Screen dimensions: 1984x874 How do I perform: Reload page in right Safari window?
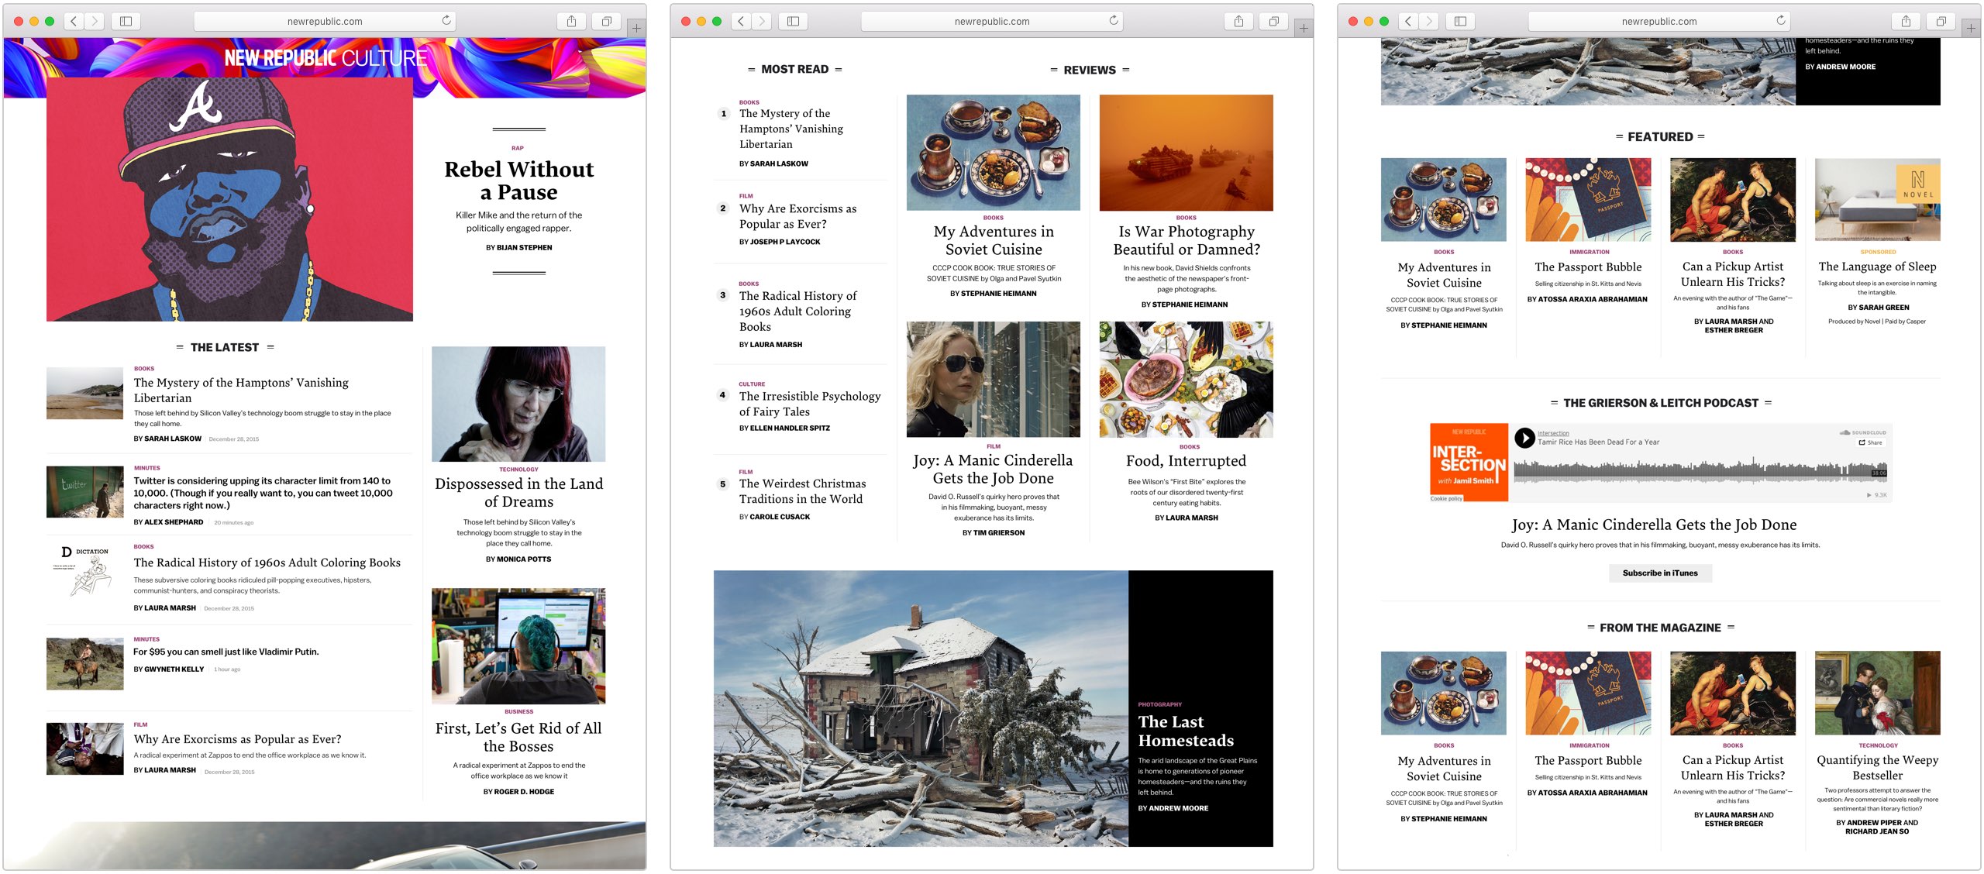click(1781, 21)
